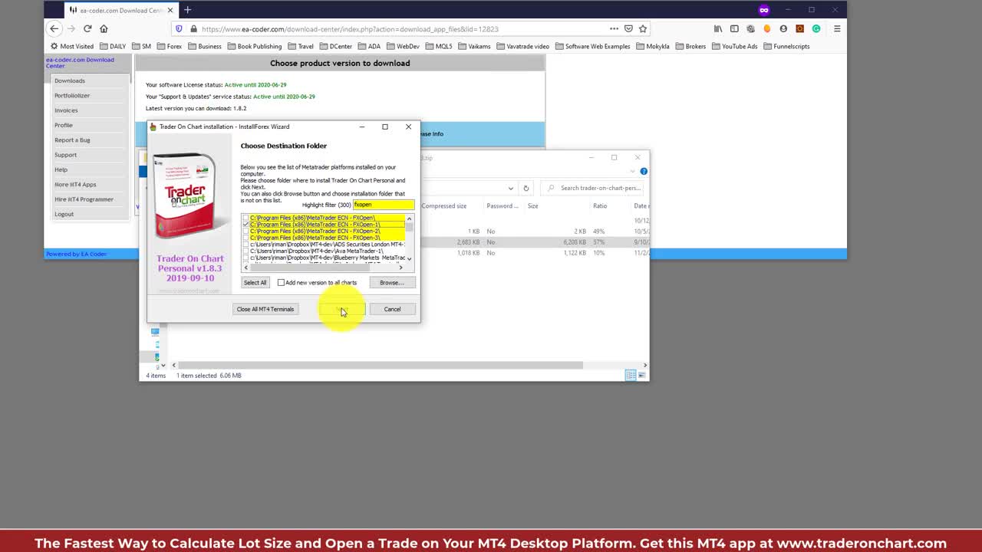Check the MetaTrader ECN - FXOpen\ folder box
The image size is (982, 552).
point(245,218)
